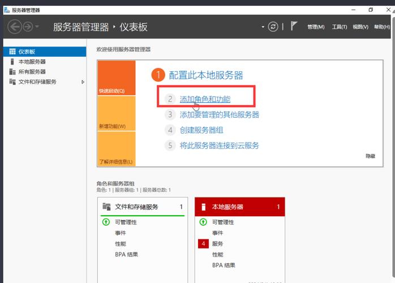Select 本地服务器 in the sidebar
The width and height of the screenshot is (395, 283).
(x=45, y=62)
